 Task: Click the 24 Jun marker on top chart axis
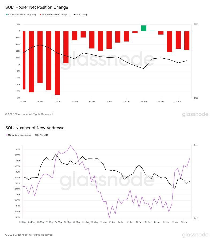pos(161,101)
